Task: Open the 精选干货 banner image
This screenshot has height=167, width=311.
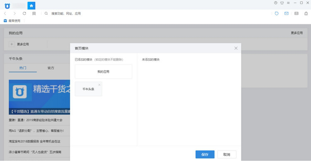Action: [x=39, y=97]
